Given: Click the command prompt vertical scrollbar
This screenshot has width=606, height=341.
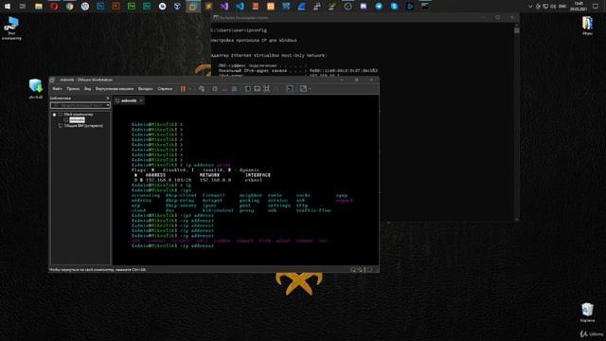Looking at the screenshot, I should pos(517,123).
